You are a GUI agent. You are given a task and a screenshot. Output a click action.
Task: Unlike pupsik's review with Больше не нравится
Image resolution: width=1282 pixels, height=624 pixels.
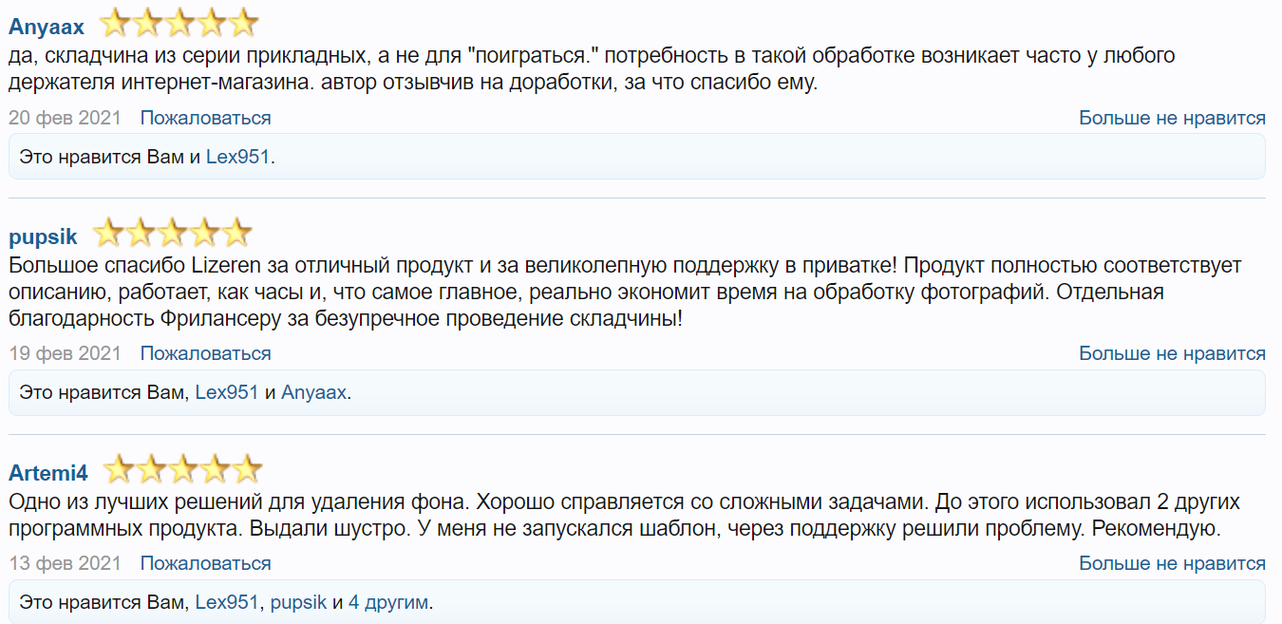click(1172, 353)
